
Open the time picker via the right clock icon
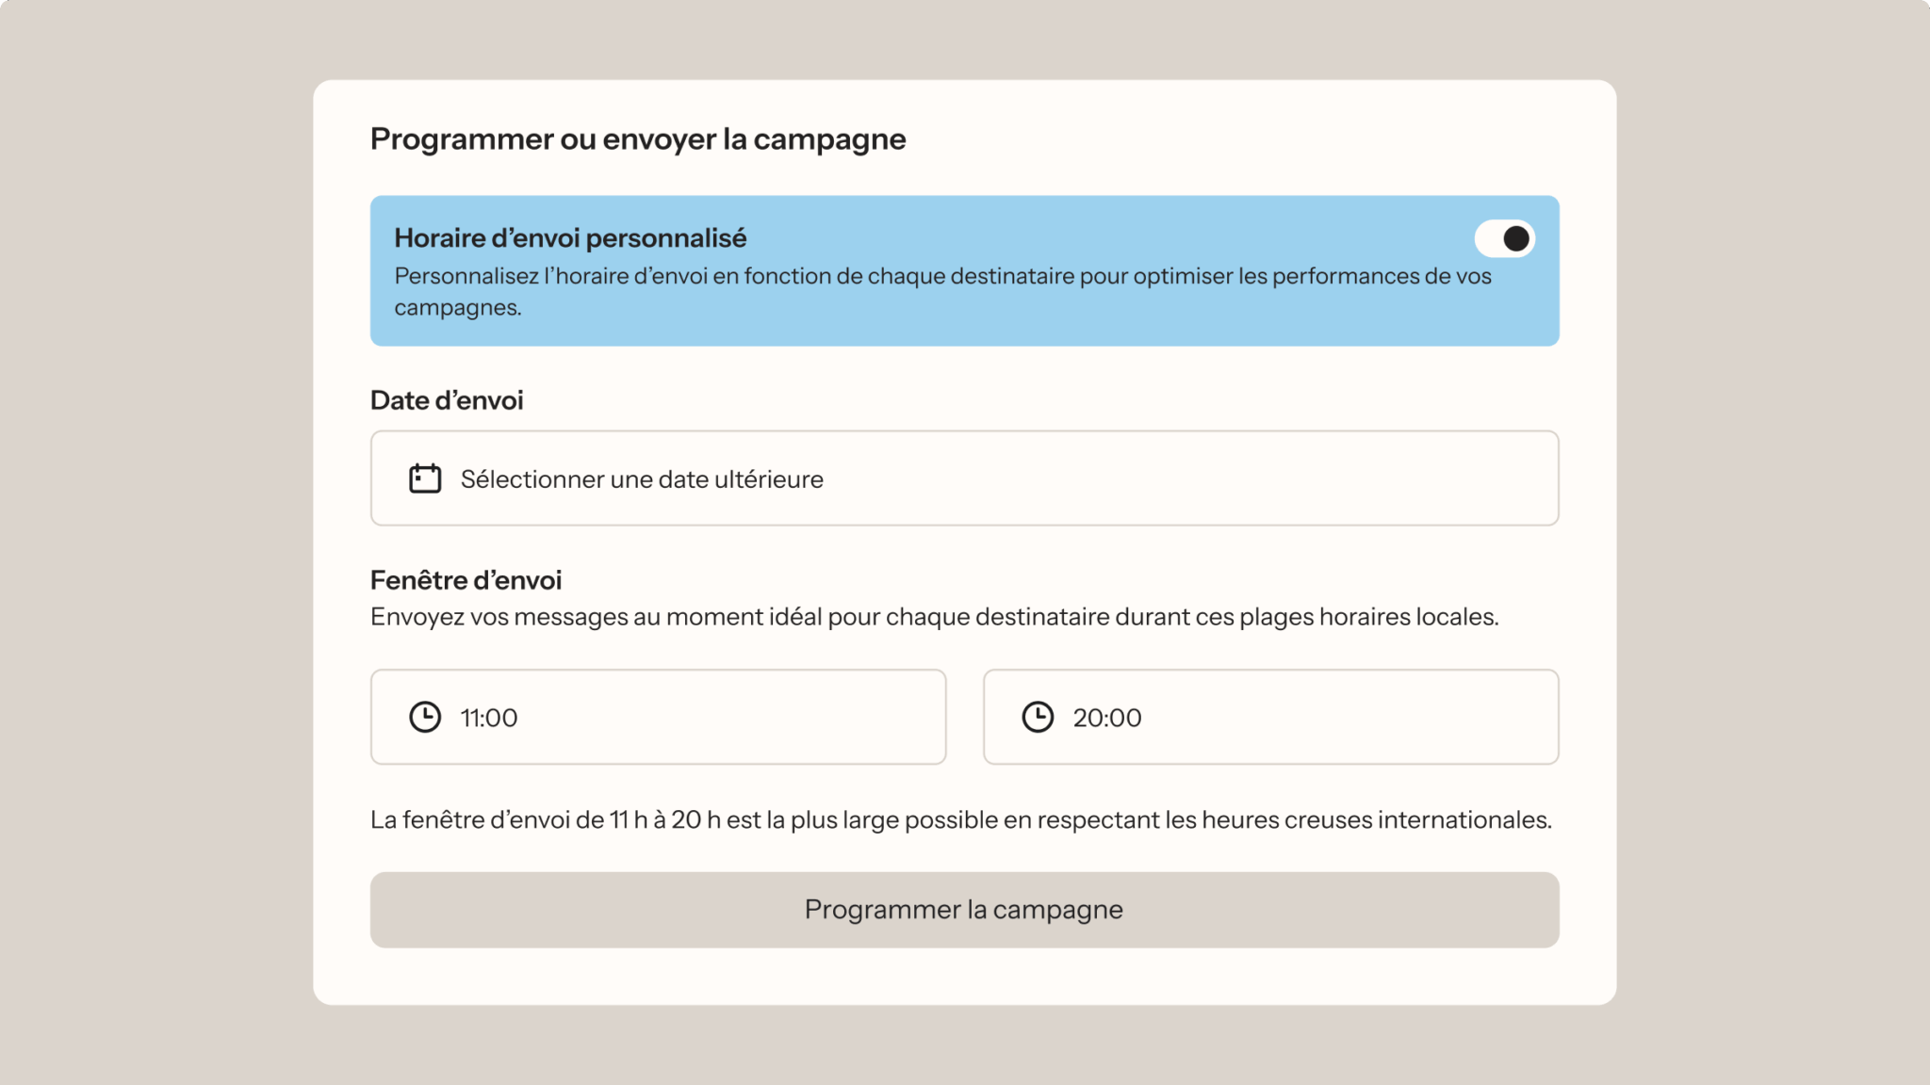(x=1039, y=716)
